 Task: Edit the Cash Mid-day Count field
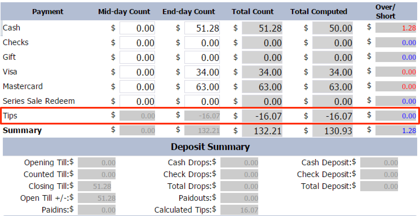(137, 28)
